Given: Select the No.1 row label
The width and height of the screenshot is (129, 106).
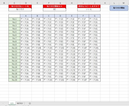Looking at the screenshot, I should tap(14, 19).
